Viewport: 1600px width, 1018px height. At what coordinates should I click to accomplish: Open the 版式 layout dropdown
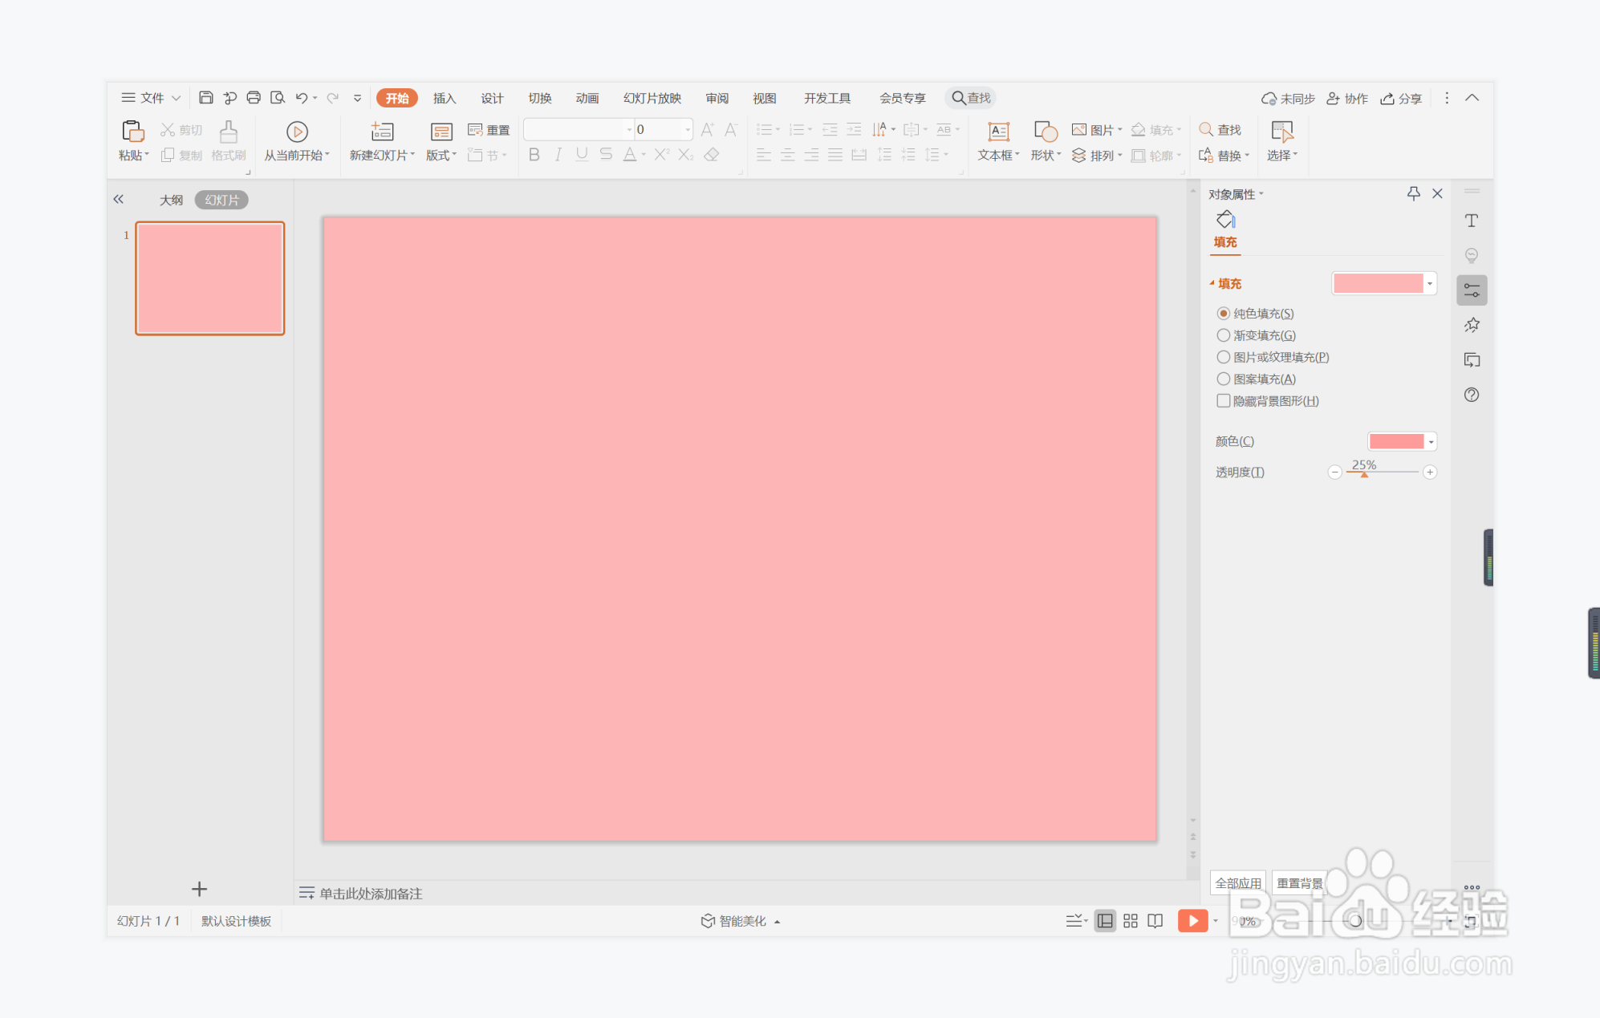coord(441,156)
